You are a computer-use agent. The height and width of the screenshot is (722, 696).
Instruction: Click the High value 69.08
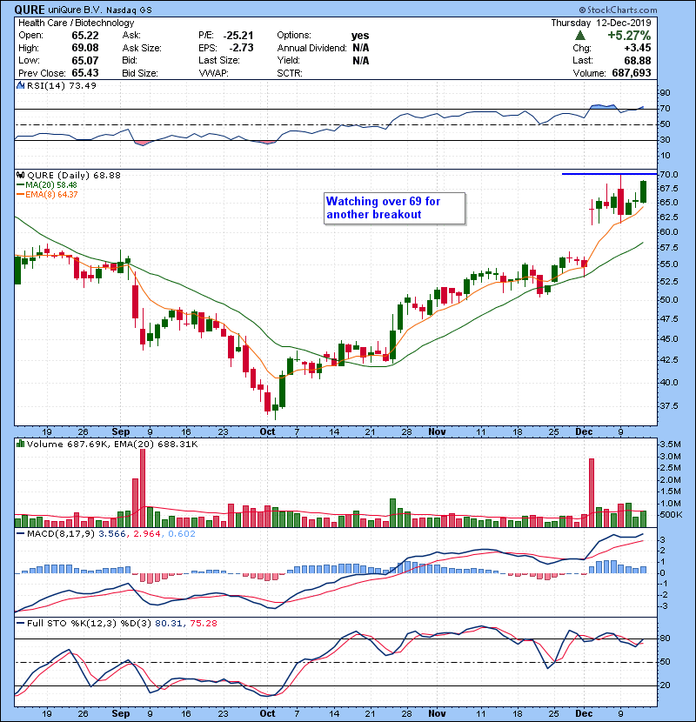tap(85, 48)
